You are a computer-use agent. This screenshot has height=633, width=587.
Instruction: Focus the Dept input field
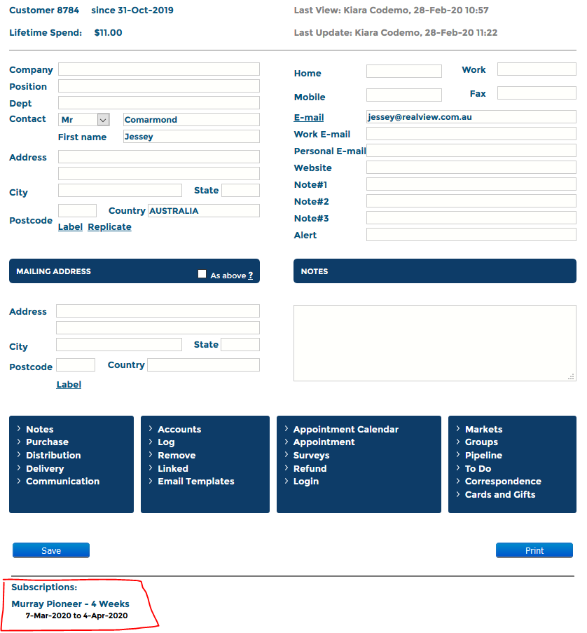[x=159, y=102]
